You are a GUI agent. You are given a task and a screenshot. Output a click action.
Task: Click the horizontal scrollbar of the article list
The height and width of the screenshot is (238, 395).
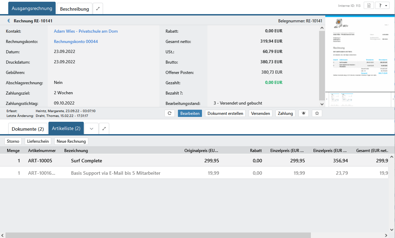pyautogui.click(x=158, y=235)
